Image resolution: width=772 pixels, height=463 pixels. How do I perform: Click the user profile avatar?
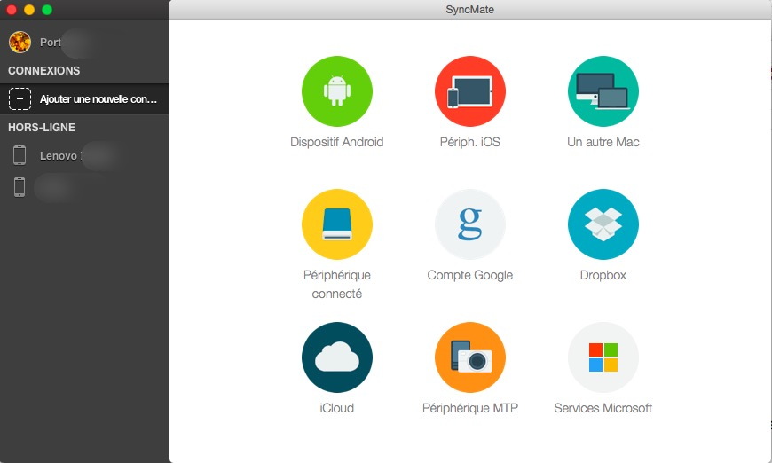[x=20, y=42]
